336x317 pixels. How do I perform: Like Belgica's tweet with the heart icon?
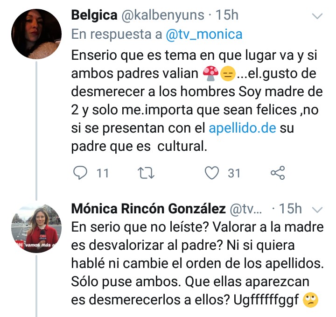[x=213, y=173]
